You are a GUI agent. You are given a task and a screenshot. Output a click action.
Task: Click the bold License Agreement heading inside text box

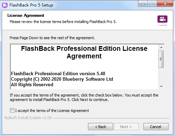(x=84, y=52)
